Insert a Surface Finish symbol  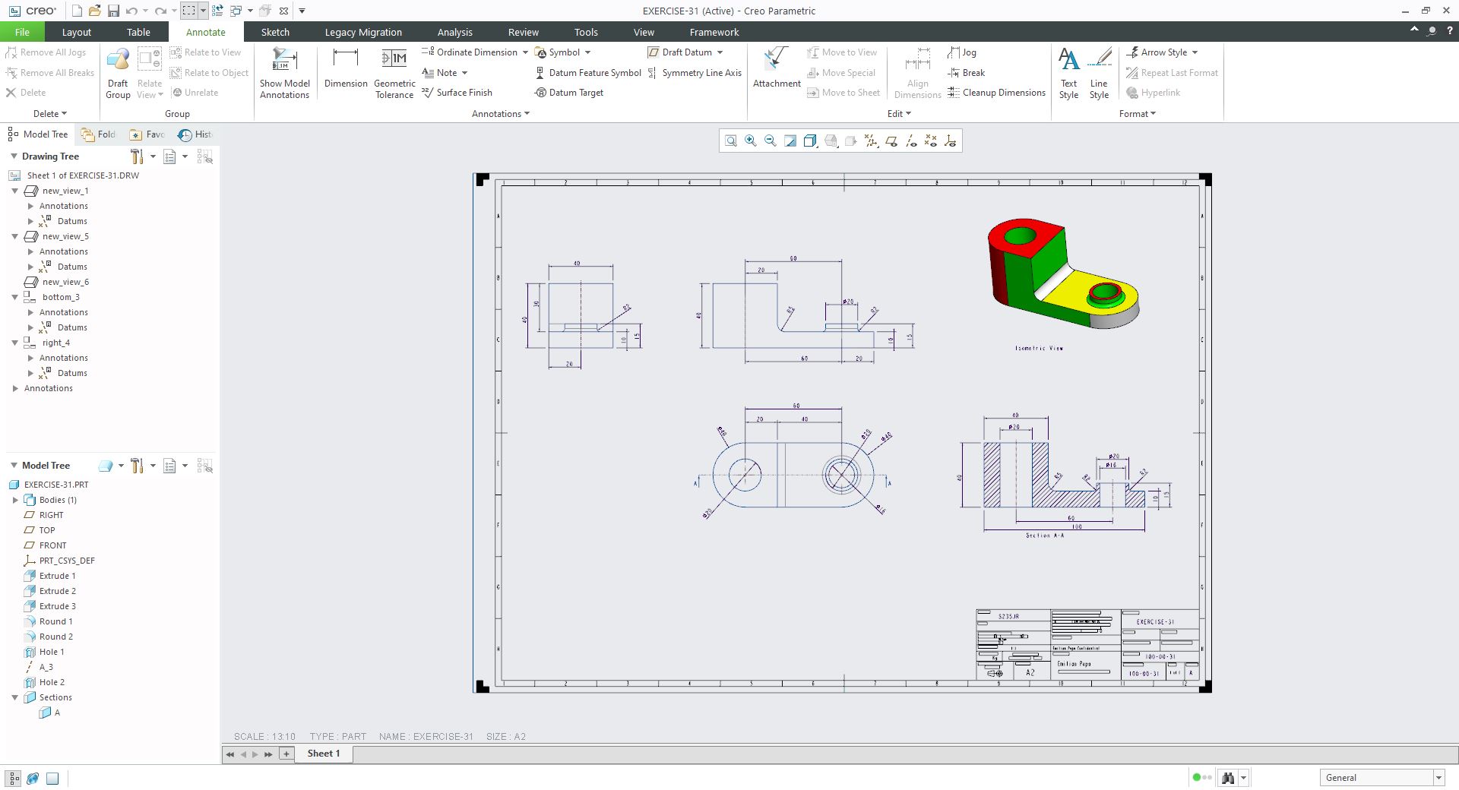click(x=457, y=93)
